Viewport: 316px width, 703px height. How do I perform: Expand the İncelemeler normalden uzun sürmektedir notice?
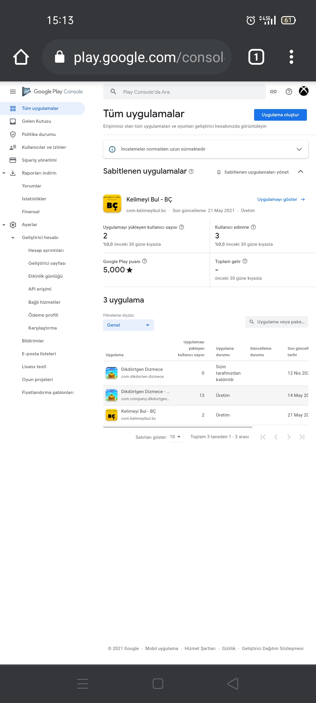coord(299,149)
